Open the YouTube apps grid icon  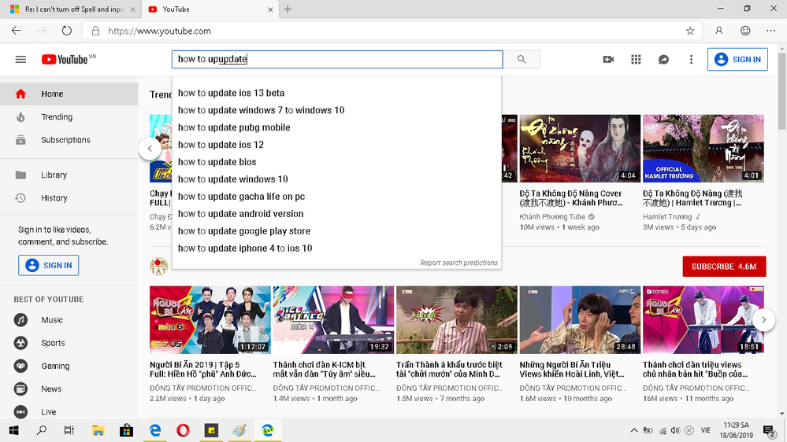tap(636, 60)
